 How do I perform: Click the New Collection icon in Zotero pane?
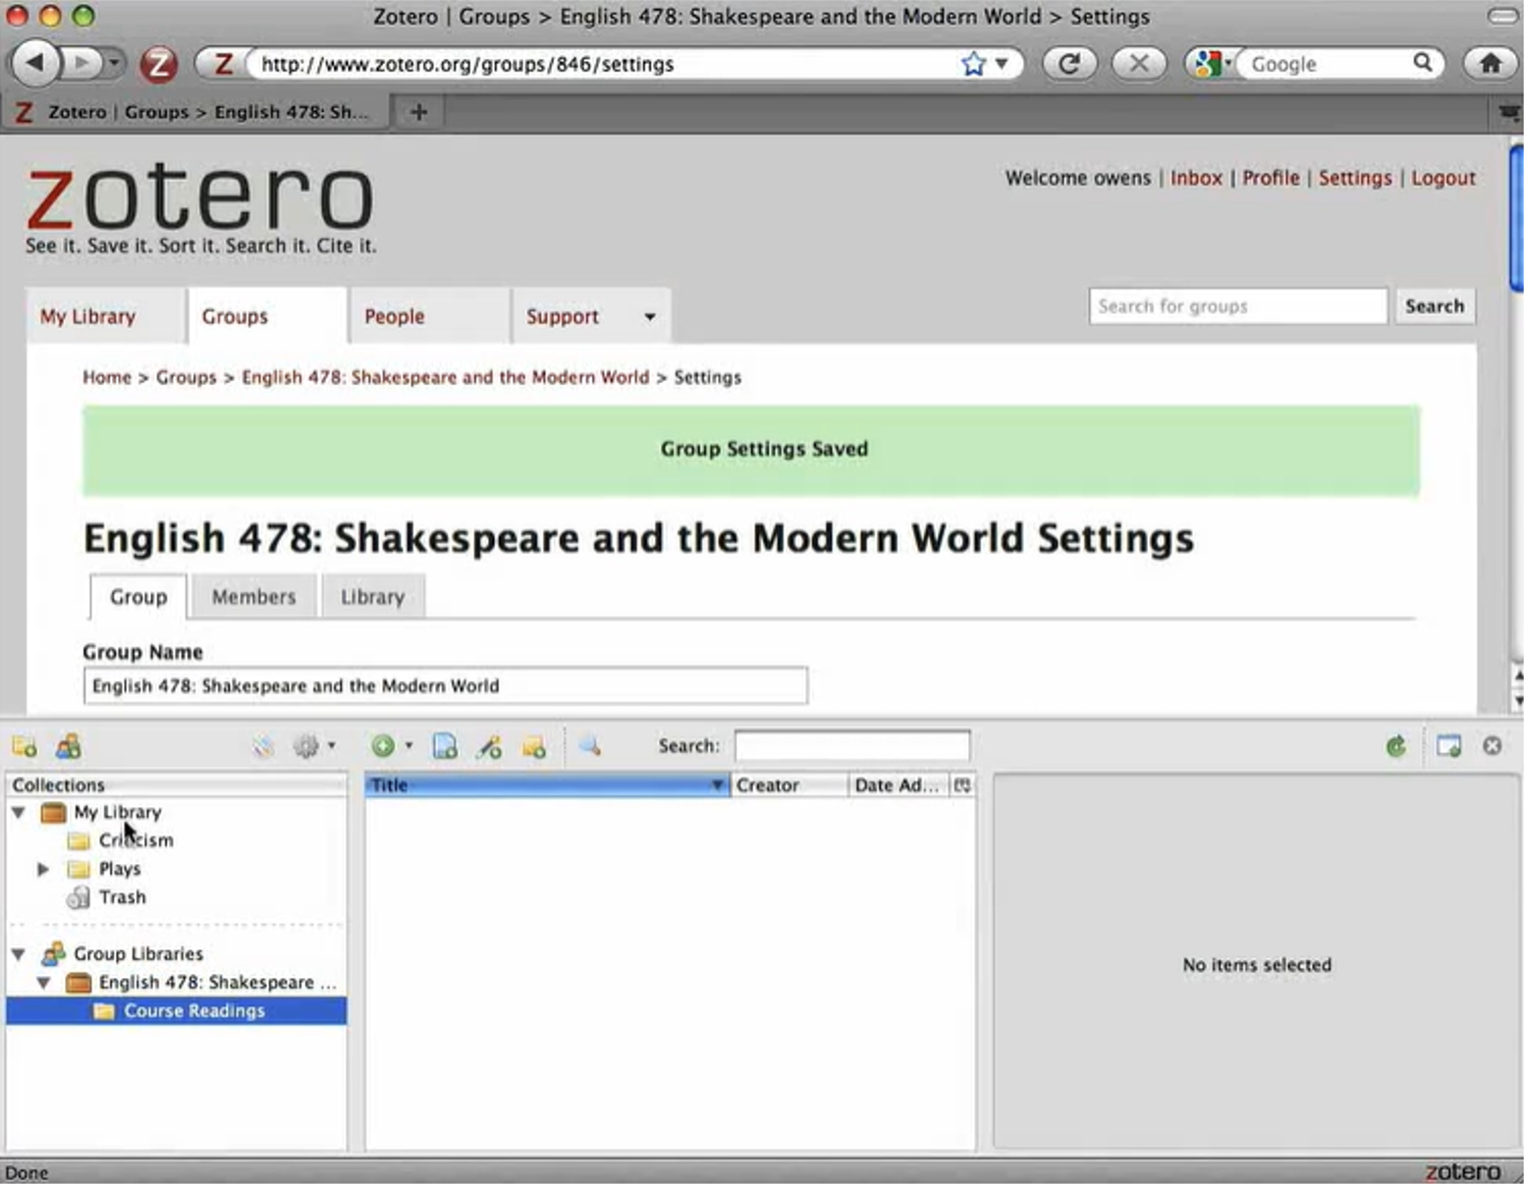25,747
